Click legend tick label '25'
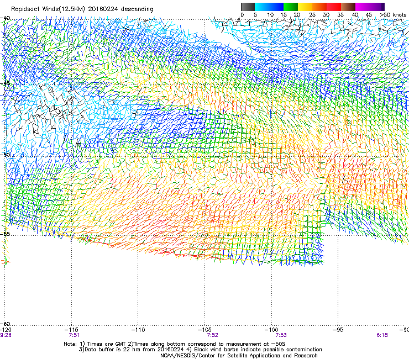Viewport: 409px width, 359px height. 312,15
